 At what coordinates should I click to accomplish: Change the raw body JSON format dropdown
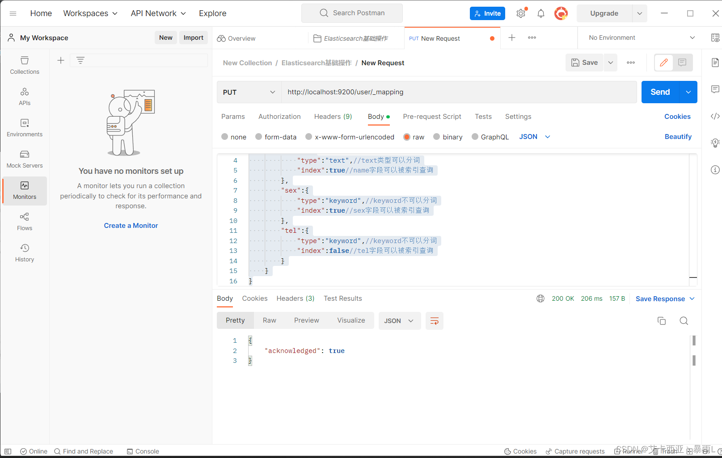click(535, 137)
